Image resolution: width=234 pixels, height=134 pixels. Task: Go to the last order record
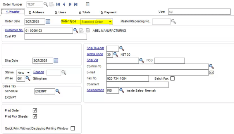76,4
